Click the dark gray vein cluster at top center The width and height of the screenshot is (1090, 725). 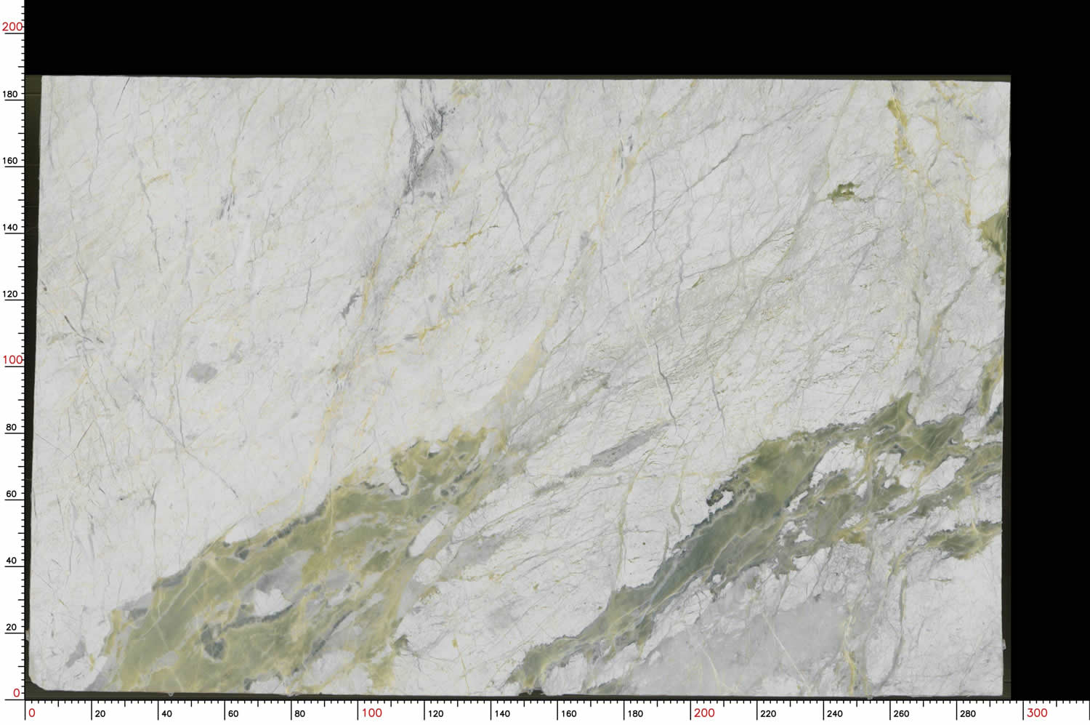point(424,145)
